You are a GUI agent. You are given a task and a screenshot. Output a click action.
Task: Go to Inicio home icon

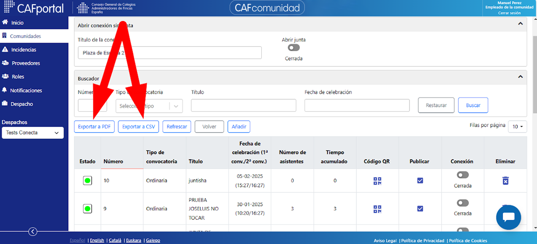point(5,22)
